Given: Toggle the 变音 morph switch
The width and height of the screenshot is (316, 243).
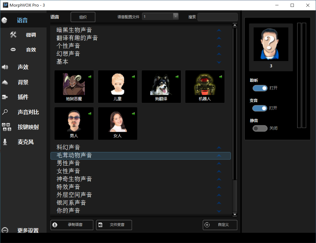Looking at the screenshot, I should pyautogui.click(x=260, y=108).
